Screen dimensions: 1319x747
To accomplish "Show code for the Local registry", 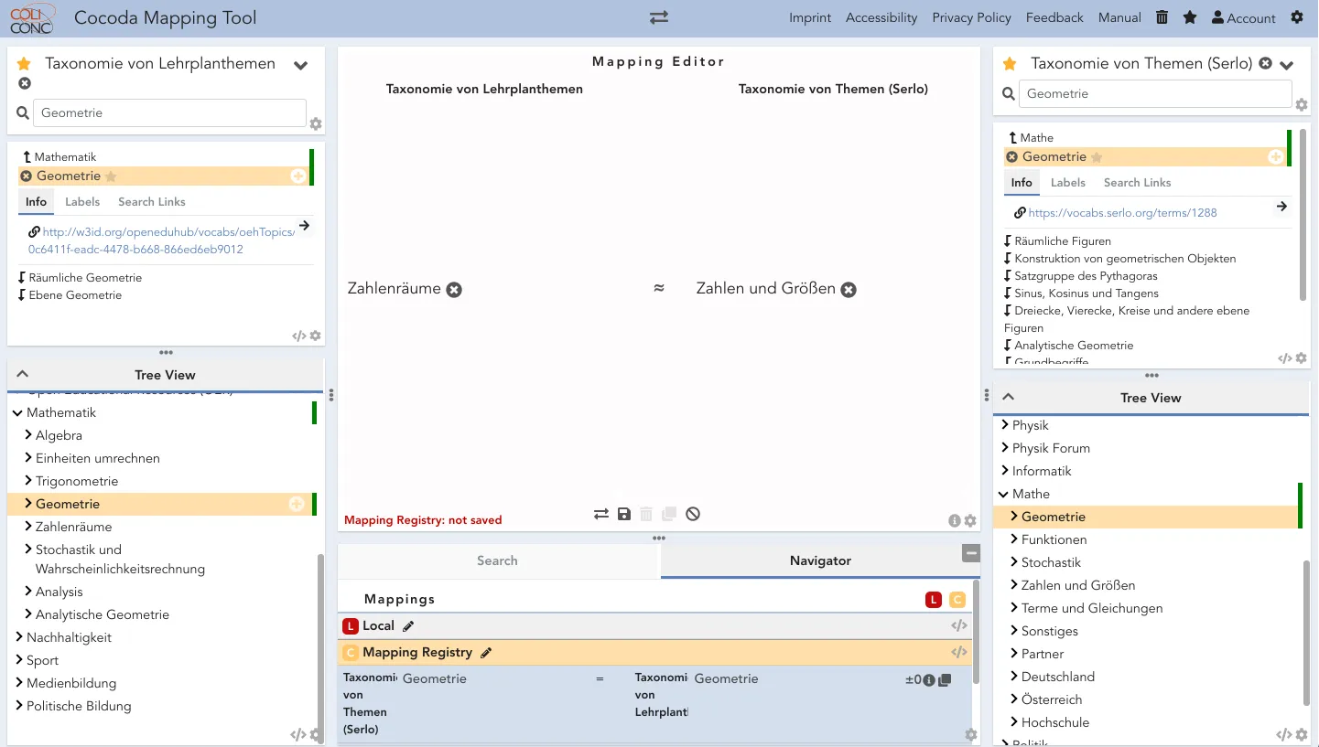I will point(959,626).
